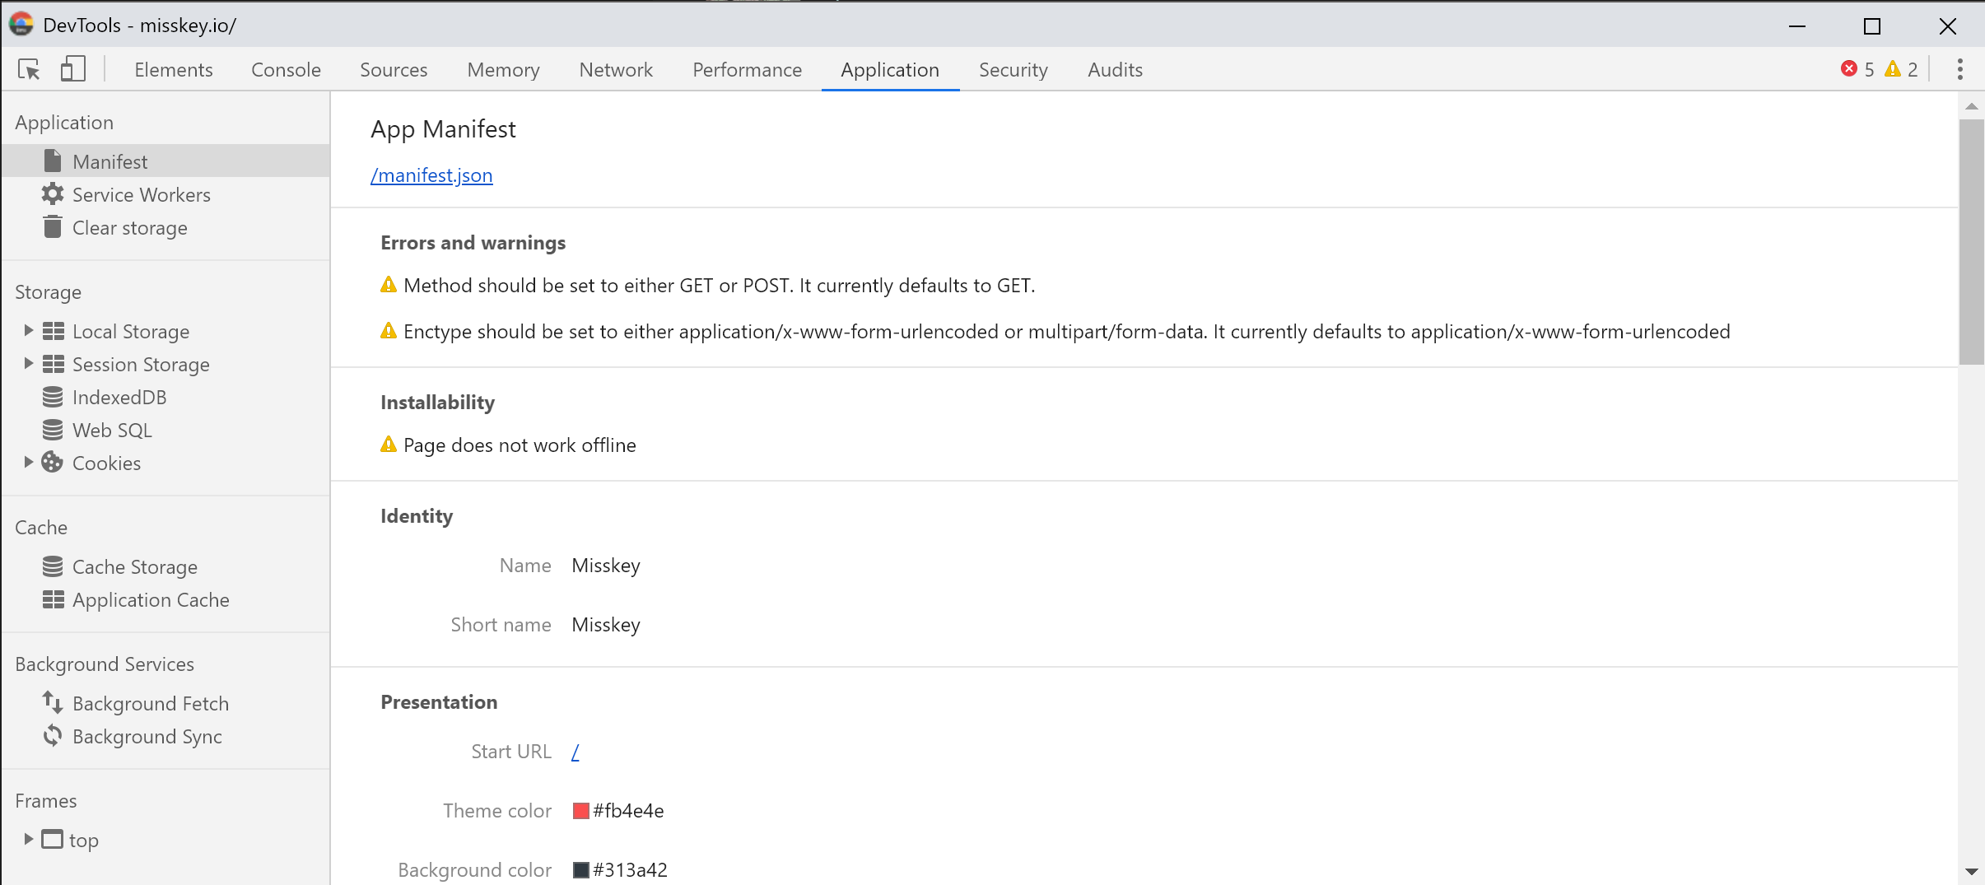This screenshot has width=1985, height=885.
Task: Click the Local Storage grid icon
Action: pyautogui.click(x=54, y=331)
